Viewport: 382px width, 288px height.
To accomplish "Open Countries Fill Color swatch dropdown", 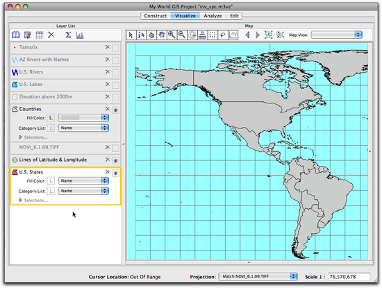I will (83, 118).
